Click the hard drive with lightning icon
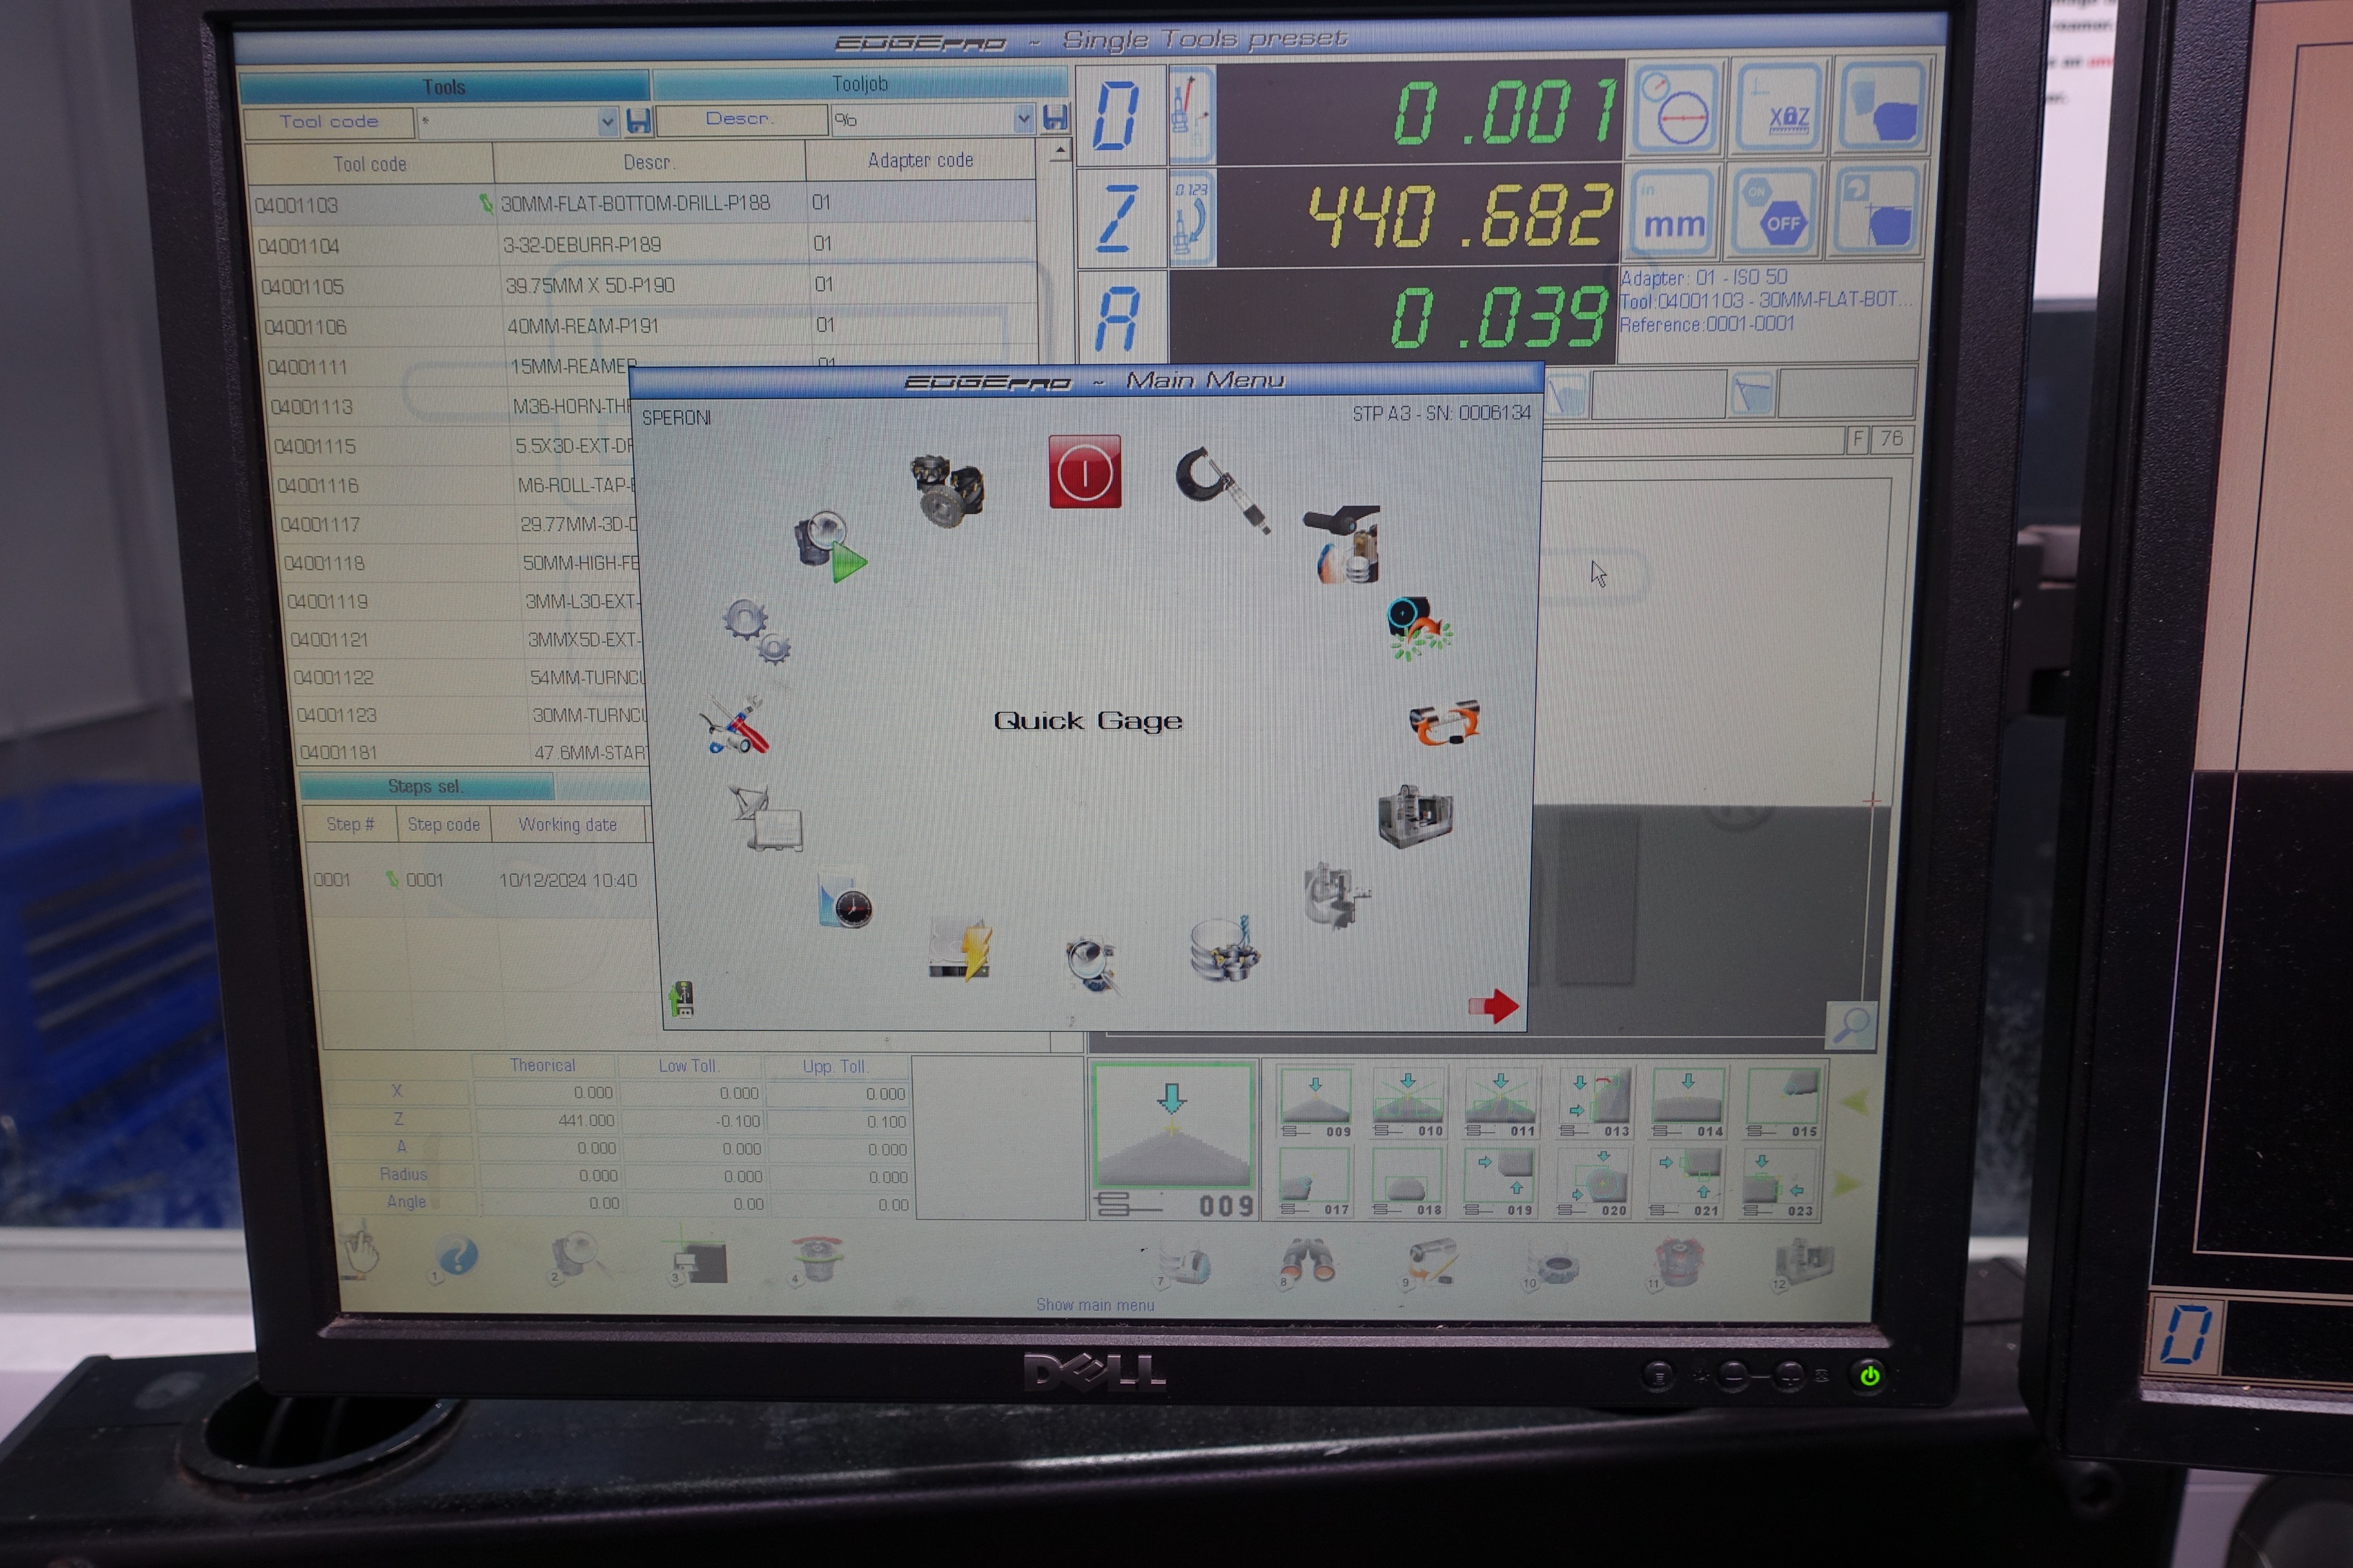Viewport: 2353px width, 1568px height. click(x=960, y=948)
